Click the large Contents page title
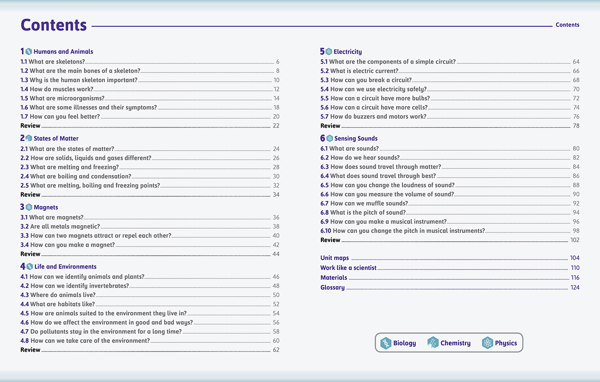Viewport: 600px width, 382px height. [54, 25]
